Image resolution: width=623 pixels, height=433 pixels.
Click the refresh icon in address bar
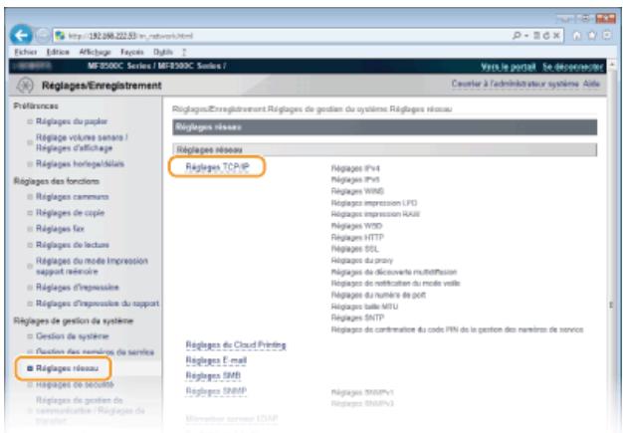546,36
